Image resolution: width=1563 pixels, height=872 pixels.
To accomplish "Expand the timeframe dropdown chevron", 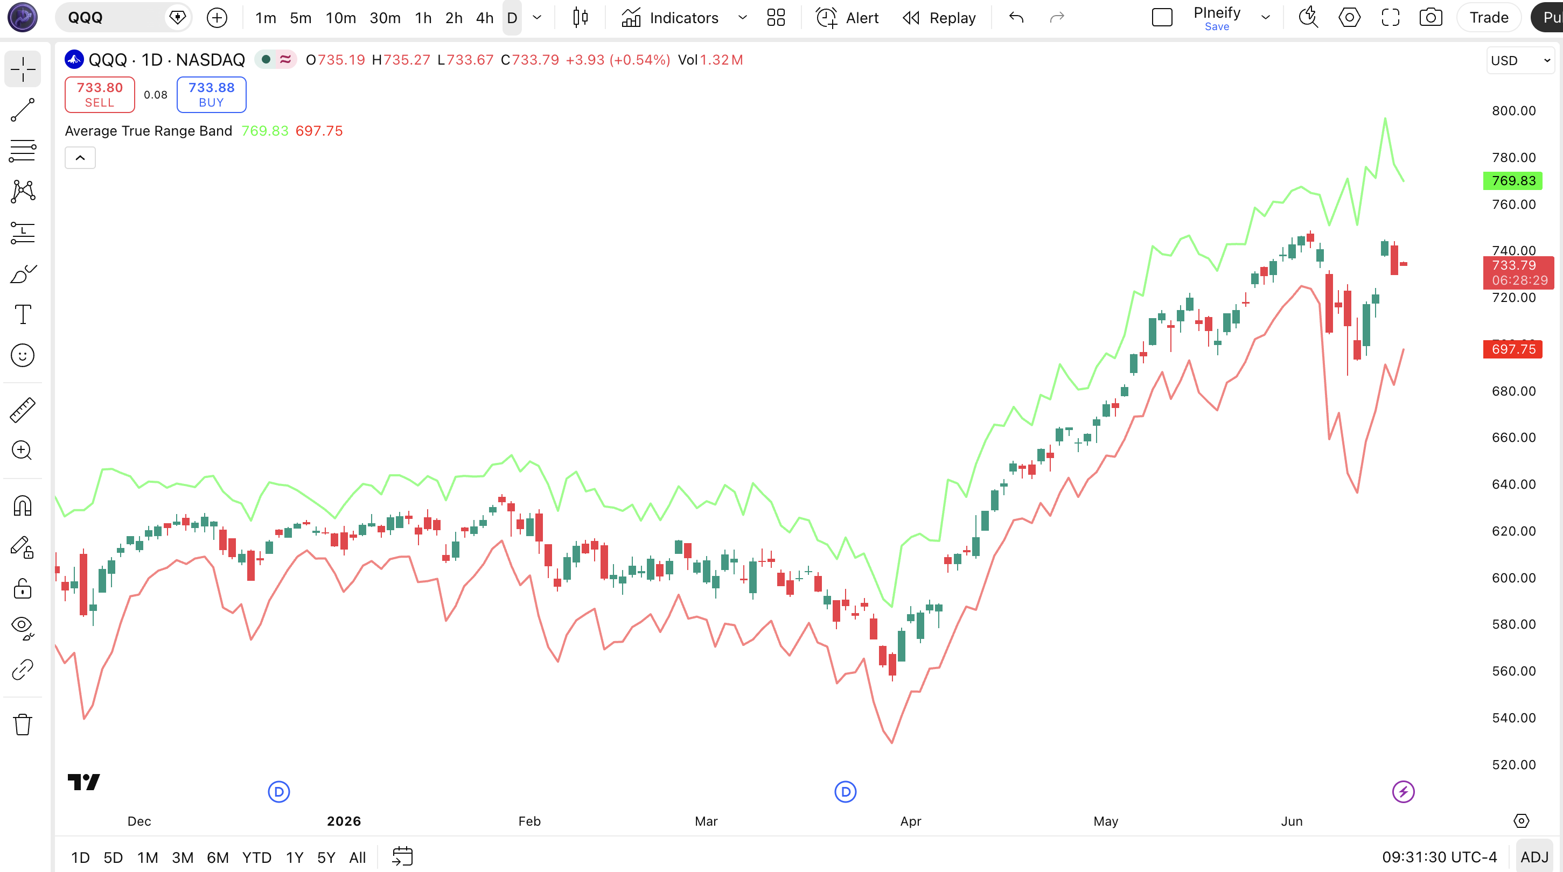I will click(537, 18).
